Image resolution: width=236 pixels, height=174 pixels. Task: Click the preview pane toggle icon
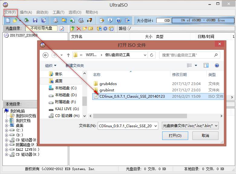[x=206, y=65]
